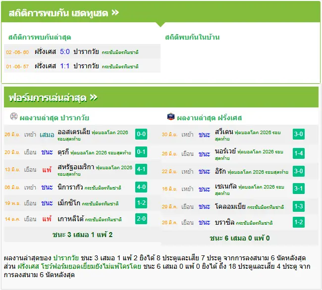This screenshot has width=322, height=290.
Task: Click the red แพ้ result in สหรัฐอเมริกา row
Action: point(47,170)
